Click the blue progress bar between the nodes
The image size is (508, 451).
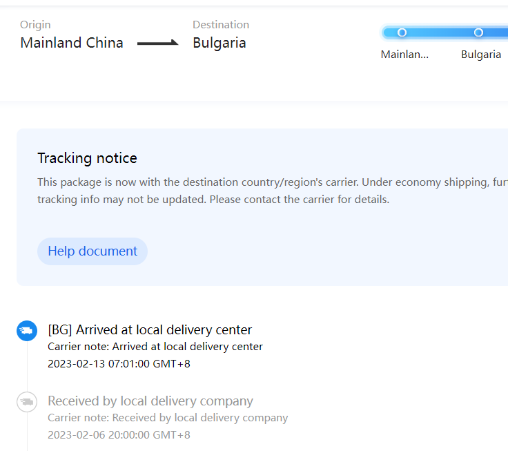coord(440,32)
